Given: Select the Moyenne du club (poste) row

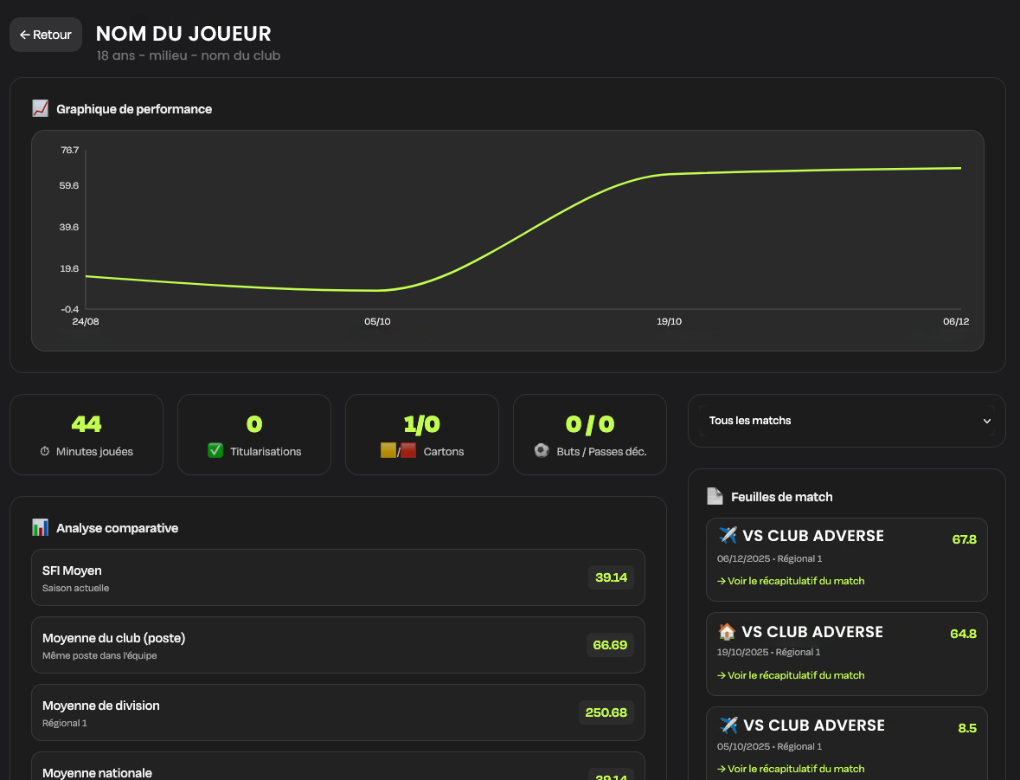Looking at the screenshot, I should point(337,645).
